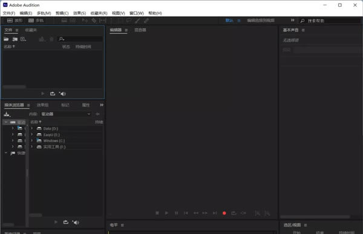The image size is (363, 234).
Task: Select the Paintbrush selection tool
Action: tap(137, 21)
